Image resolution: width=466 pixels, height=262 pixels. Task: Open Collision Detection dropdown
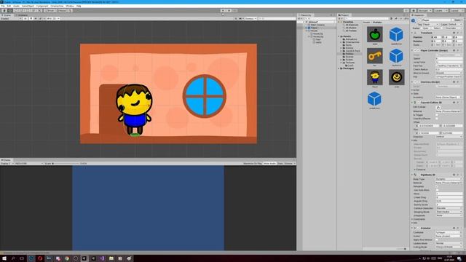pyautogui.click(x=449, y=208)
